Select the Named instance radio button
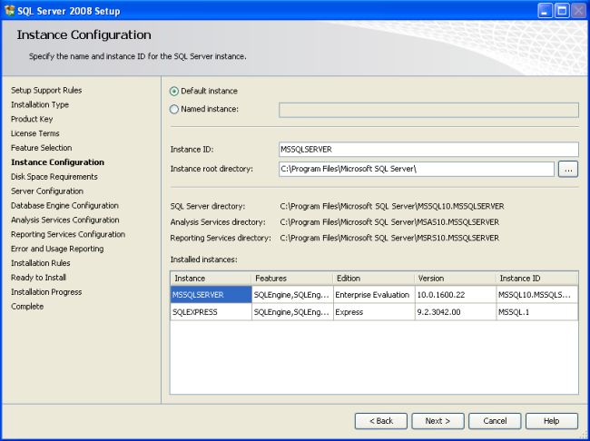 [174, 109]
